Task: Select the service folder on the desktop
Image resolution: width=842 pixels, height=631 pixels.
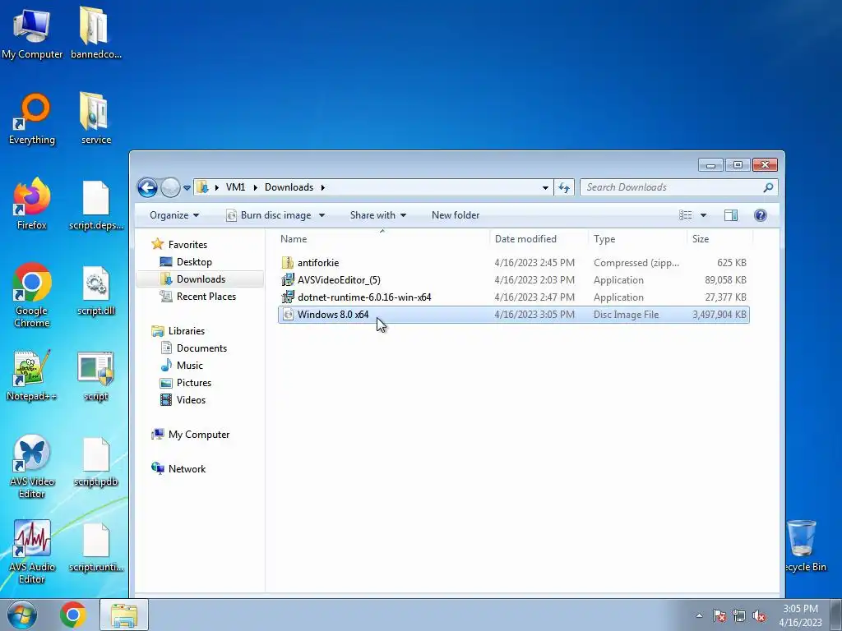Action: [95, 119]
